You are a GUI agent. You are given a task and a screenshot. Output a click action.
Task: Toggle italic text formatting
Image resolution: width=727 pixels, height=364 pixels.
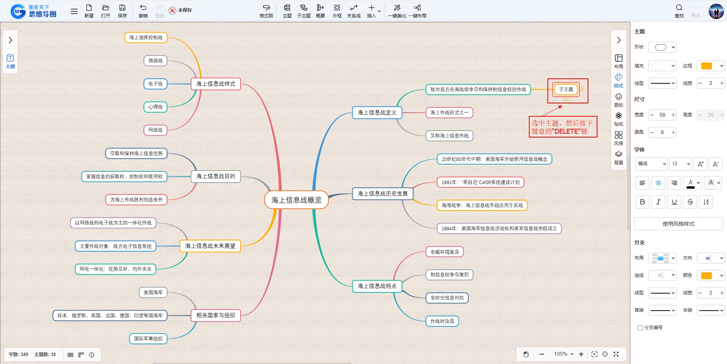point(658,202)
